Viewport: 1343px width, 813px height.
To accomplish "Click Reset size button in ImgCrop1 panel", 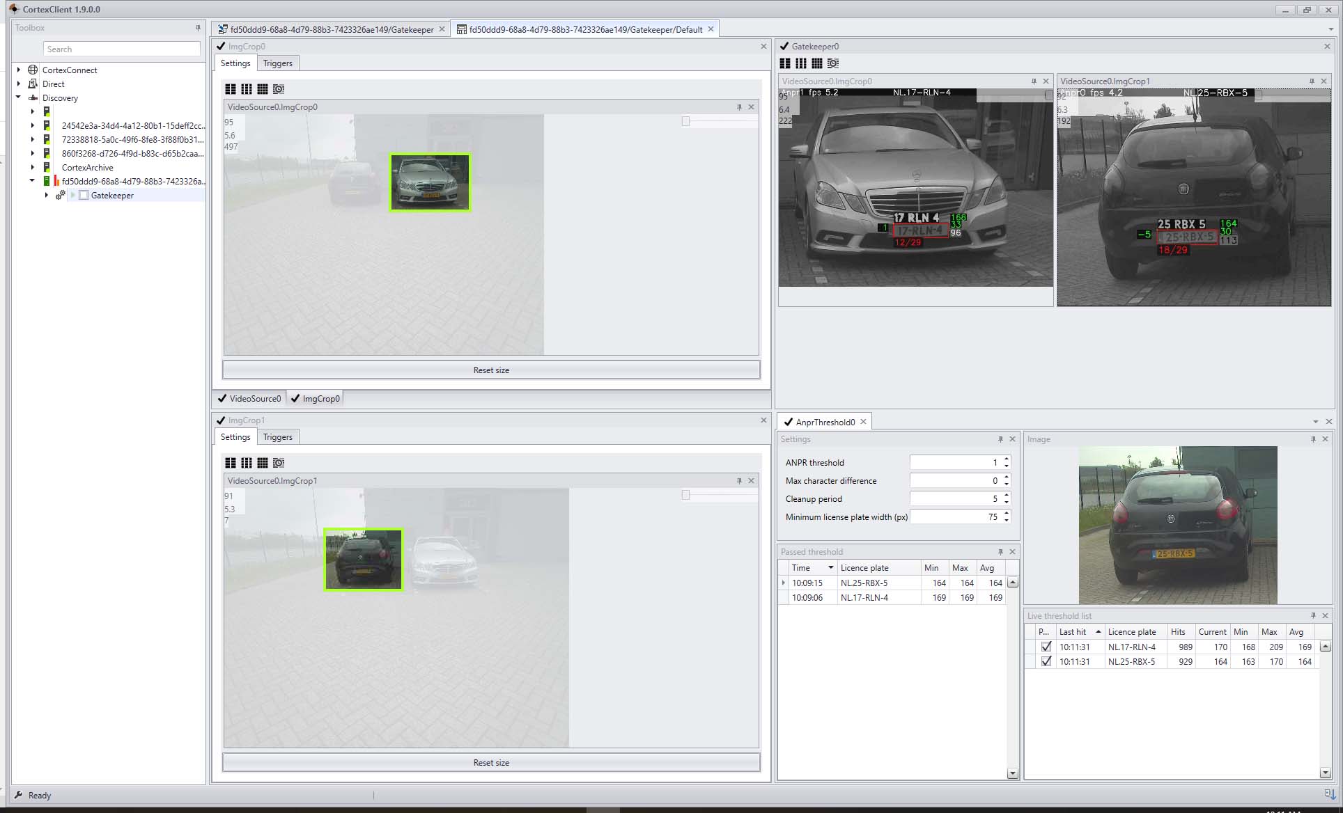I will pos(491,763).
